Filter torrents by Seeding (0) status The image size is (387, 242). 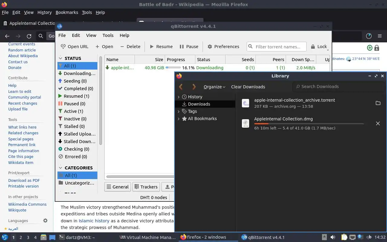(77, 81)
